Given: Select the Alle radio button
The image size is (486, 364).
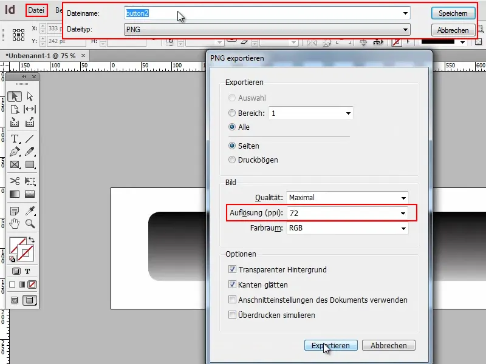Looking at the screenshot, I should 232,127.
